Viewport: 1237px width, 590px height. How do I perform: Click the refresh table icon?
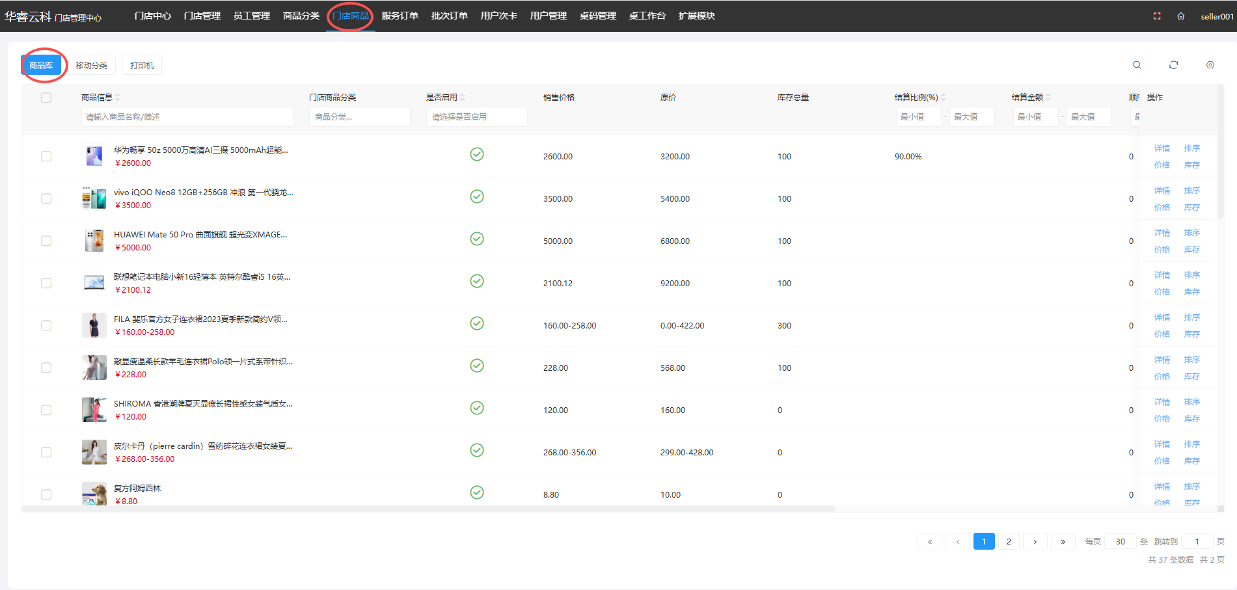point(1173,65)
